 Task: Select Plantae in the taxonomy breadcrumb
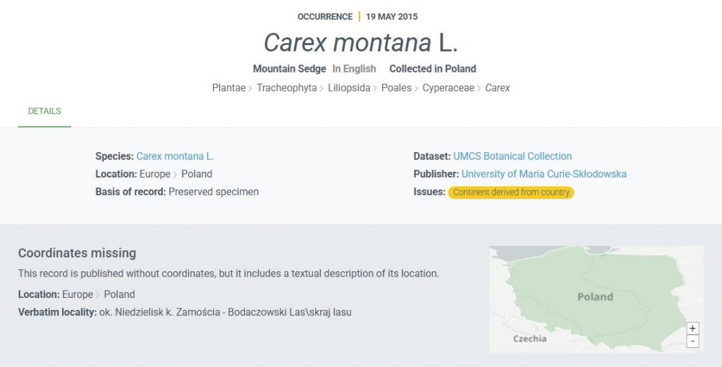[x=229, y=88]
